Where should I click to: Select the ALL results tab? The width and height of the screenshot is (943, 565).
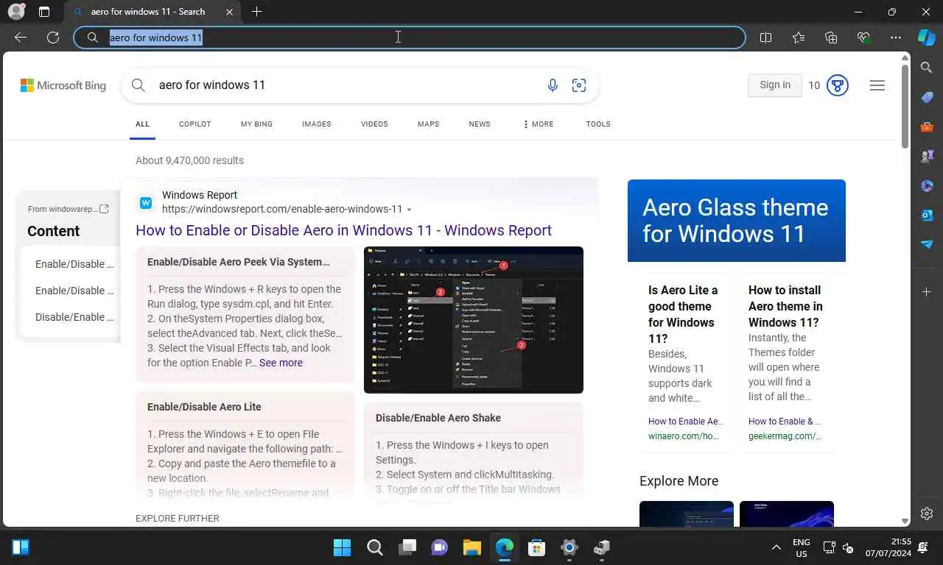point(142,124)
